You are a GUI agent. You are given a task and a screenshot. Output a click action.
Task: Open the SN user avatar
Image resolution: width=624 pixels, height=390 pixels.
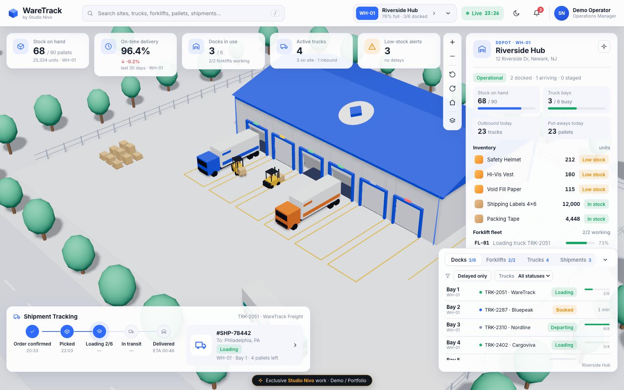pos(561,13)
